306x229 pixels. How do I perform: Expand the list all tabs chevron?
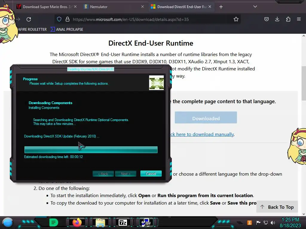[255, 7]
